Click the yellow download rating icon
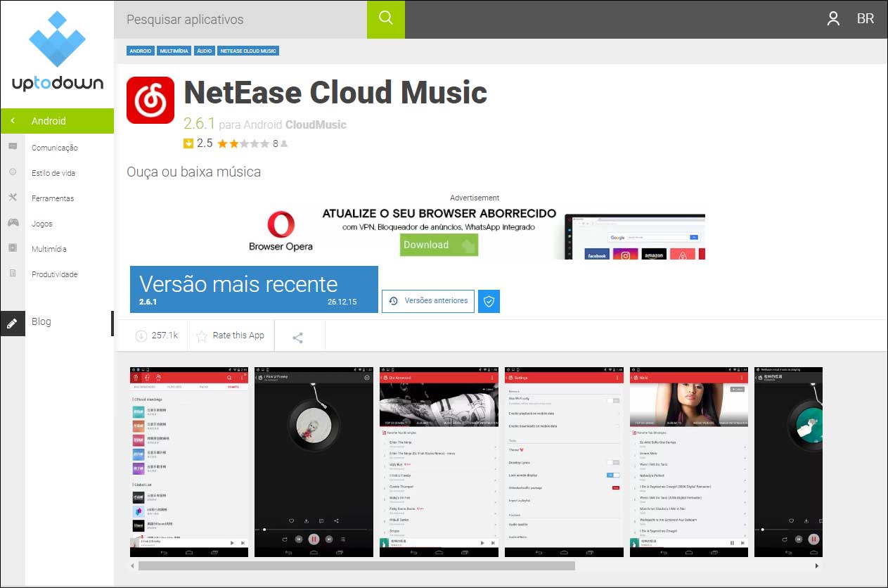The width and height of the screenshot is (888, 588). tap(188, 143)
